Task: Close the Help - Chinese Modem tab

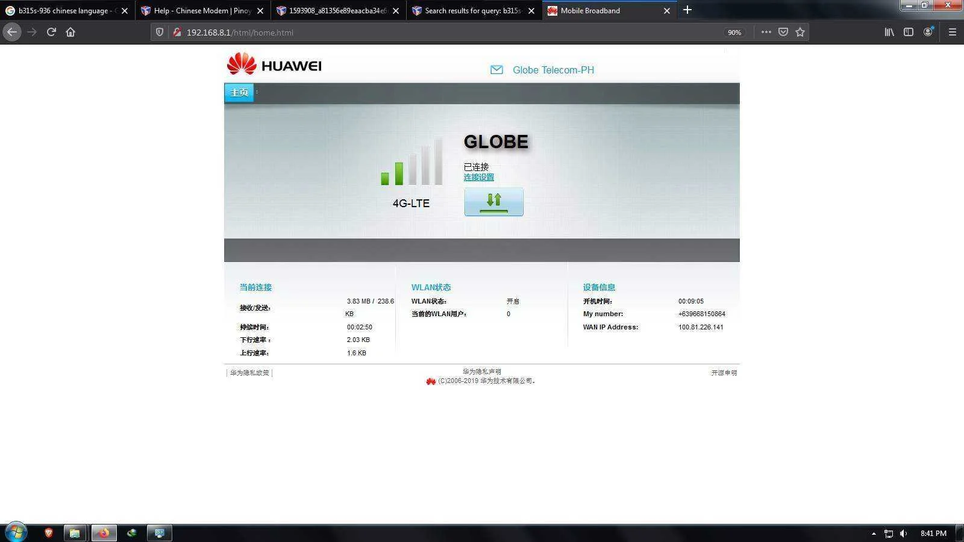Action: [260, 11]
